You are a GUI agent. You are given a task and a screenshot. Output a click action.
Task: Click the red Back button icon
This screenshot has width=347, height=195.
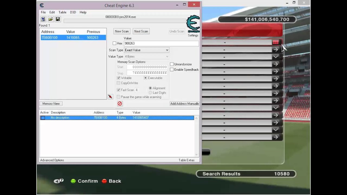coord(104,181)
